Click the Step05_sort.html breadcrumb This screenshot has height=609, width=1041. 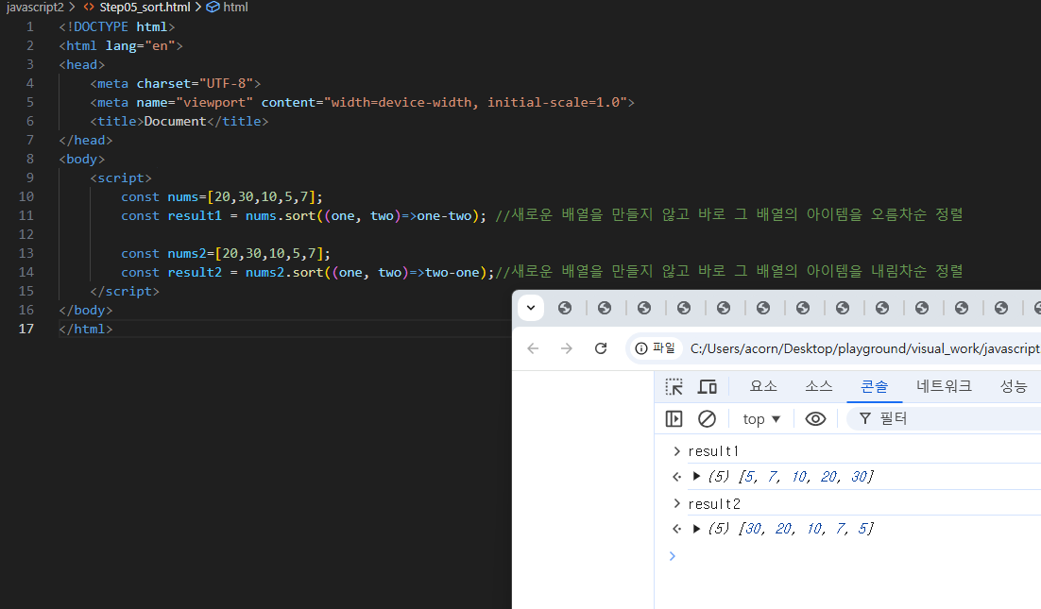(145, 8)
